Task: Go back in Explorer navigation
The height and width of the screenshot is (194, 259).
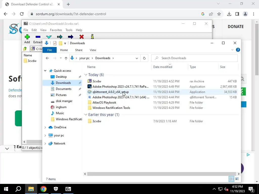Action: pyautogui.click(x=47, y=58)
